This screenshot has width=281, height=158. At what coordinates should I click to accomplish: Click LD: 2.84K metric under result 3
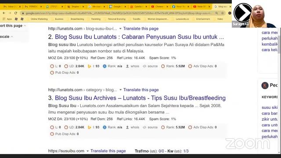[74, 127]
